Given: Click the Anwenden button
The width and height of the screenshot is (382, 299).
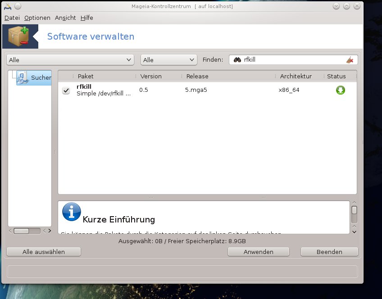Looking at the screenshot, I should click(x=259, y=252).
